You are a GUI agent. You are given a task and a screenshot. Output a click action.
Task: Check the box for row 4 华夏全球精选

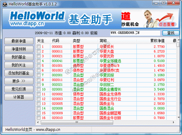[39, 61]
